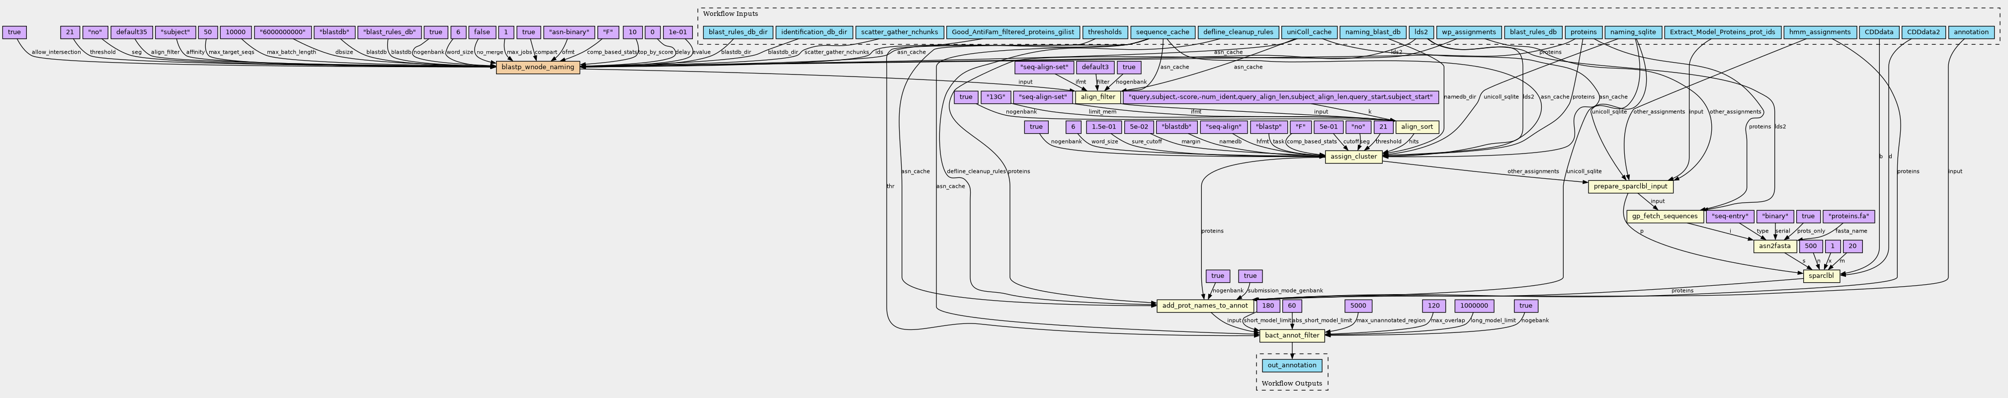Select the blast_rules_db_dir input node

pyautogui.click(x=736, y=33)
